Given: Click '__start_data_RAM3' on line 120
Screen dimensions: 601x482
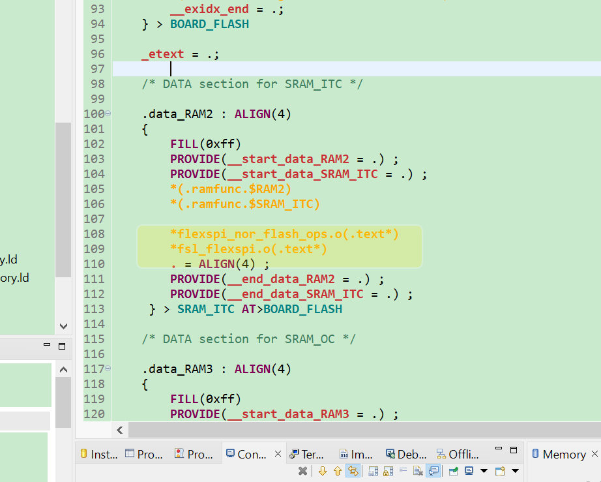Looking at the screenshot, I should tap(288, 414).
